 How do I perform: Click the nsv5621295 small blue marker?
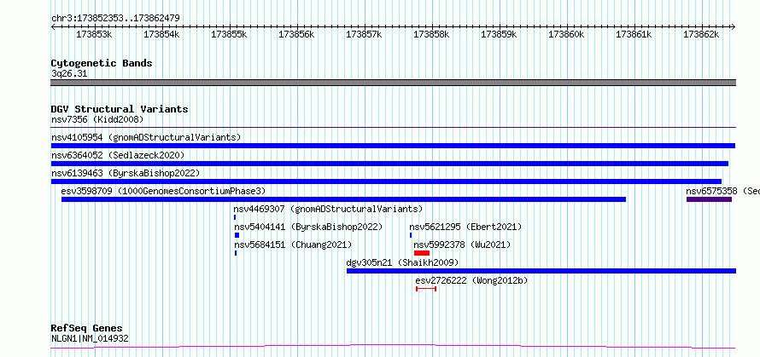coord(411,235)
